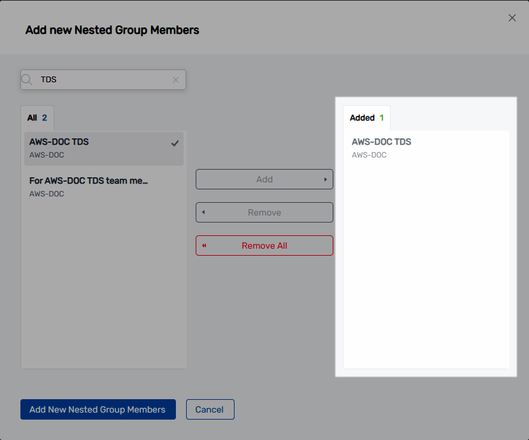Select the 'For AWS-DOC TDS team me...' entry
529x440 pixels.
coord(96,186)
